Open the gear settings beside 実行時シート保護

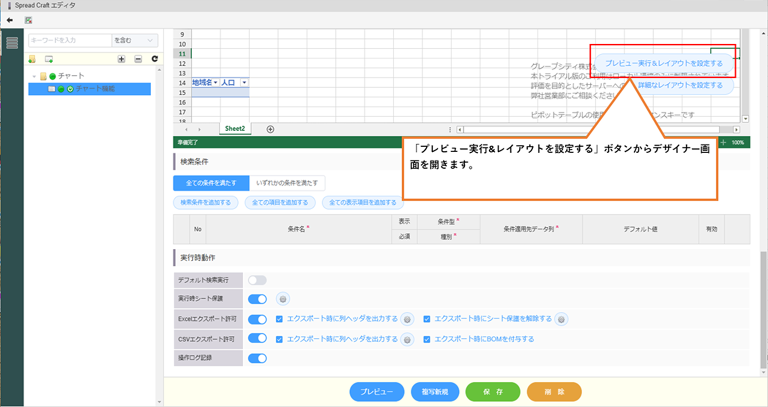click(x=283, y=299)
